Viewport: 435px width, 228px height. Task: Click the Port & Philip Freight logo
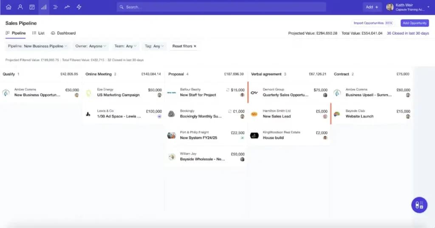(172, 135)
